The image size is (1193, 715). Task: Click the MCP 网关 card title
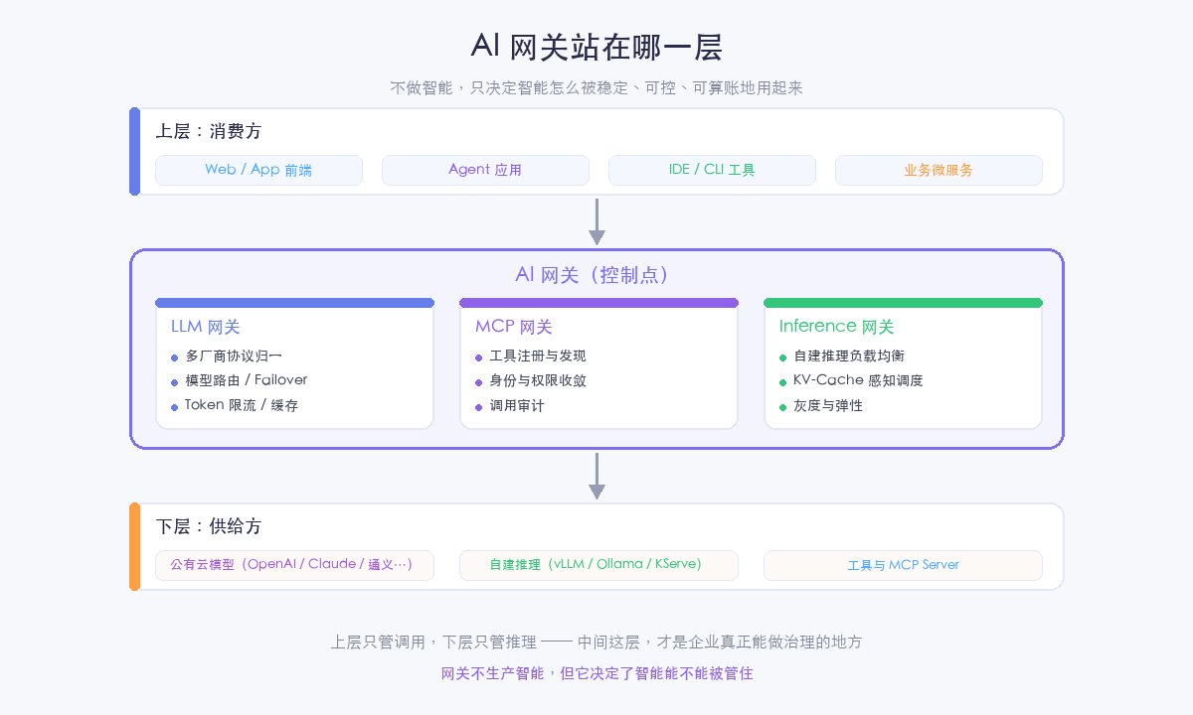(514, 327)
